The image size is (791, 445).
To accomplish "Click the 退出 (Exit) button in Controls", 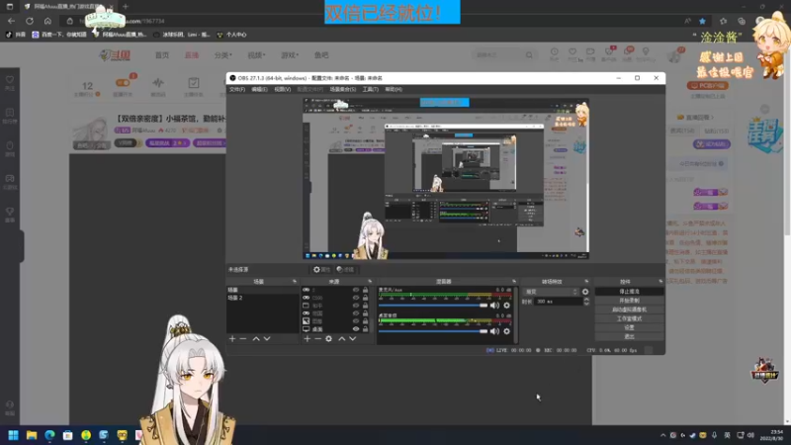I will tap(629, 336).
